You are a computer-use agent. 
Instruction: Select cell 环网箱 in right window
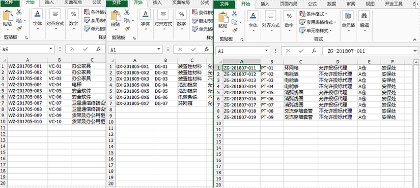click(x=300, y=68)
